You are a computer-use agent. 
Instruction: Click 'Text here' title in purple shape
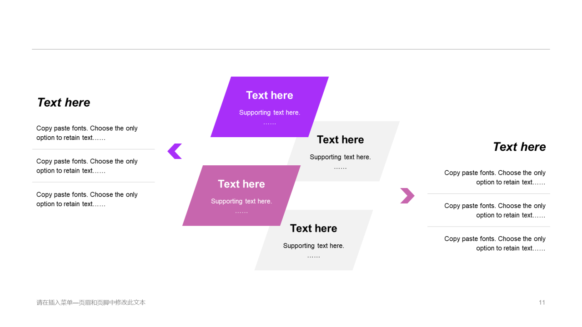270,95
